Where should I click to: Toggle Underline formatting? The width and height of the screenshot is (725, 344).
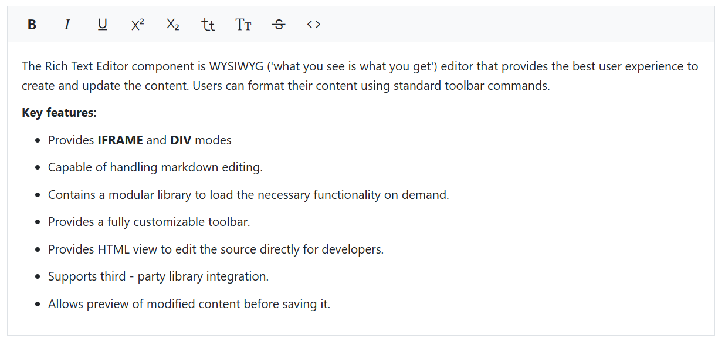[x=102, y=24]
